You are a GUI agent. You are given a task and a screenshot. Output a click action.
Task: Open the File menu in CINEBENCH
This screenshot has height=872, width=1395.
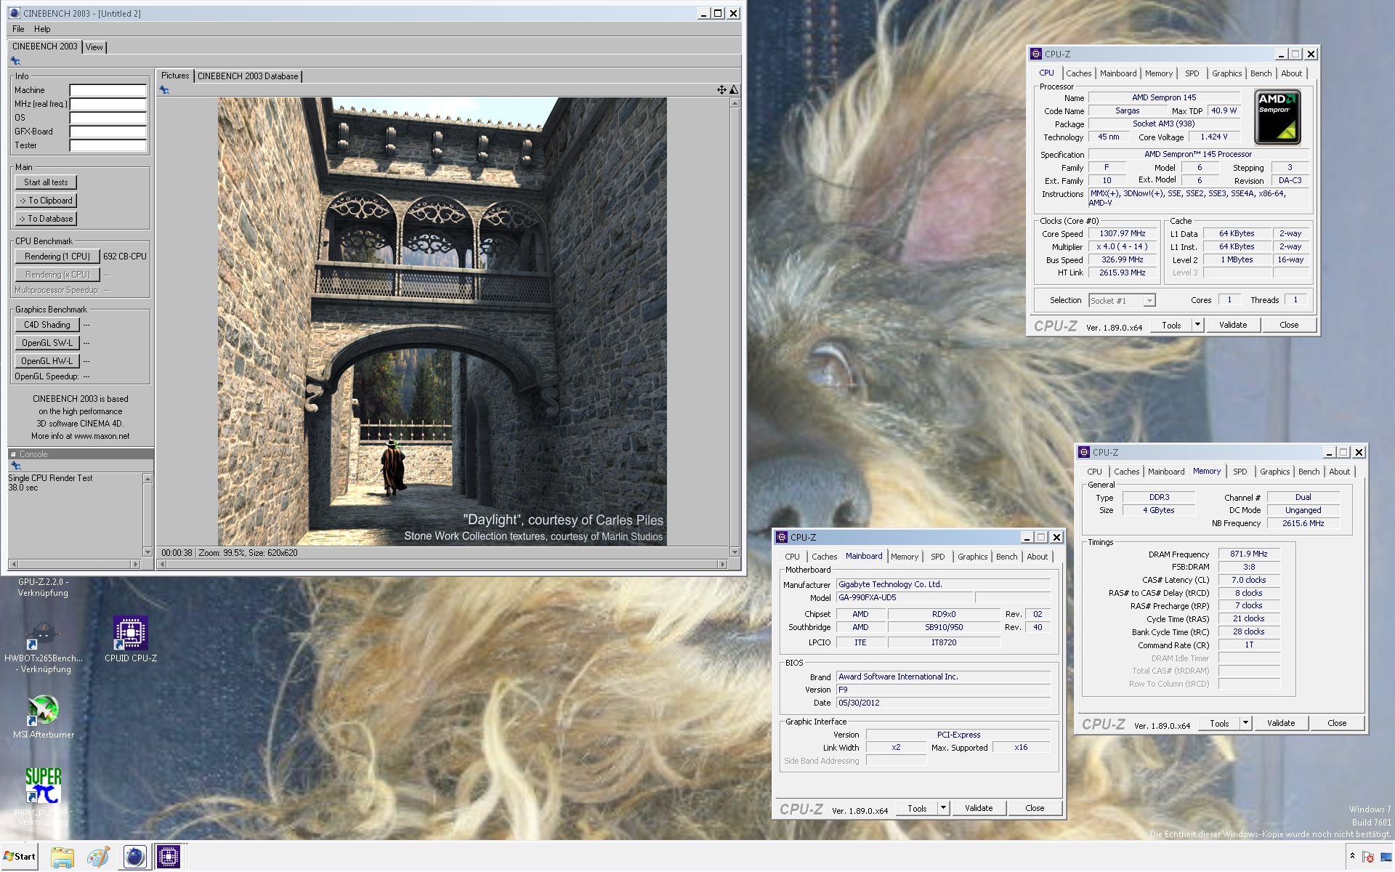[18, 29]
